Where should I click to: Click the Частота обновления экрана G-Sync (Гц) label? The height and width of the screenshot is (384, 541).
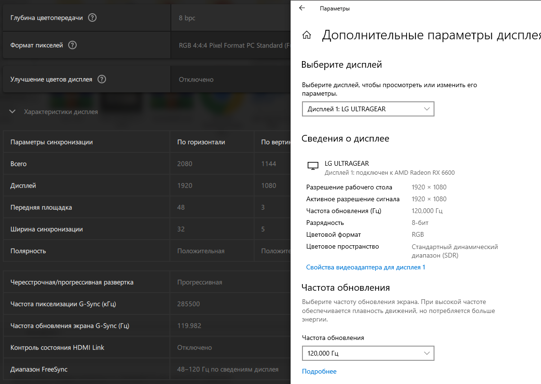tap(70, 326)
